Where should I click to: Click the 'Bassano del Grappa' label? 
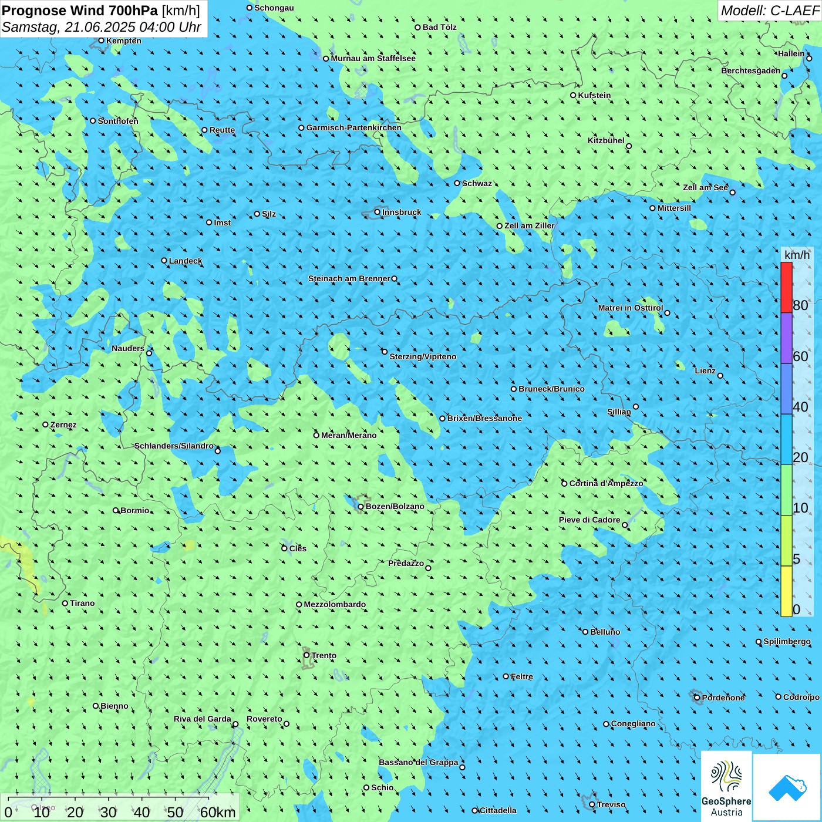click(419, 762)
